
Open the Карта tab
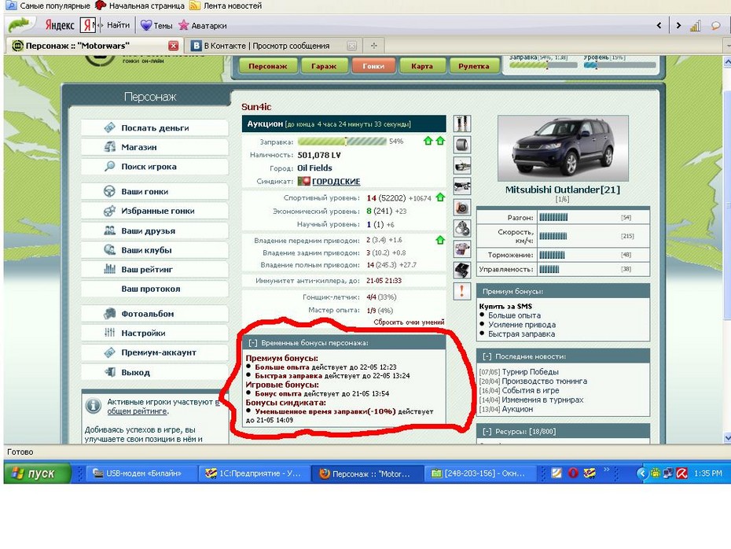click(422, 66)
